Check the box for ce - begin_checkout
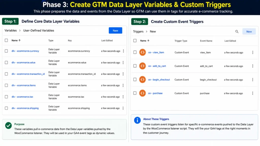This screenshot has height=146, width=260. tap(135, 79)
